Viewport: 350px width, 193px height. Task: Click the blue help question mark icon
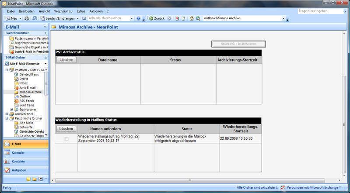coord(138,18)
